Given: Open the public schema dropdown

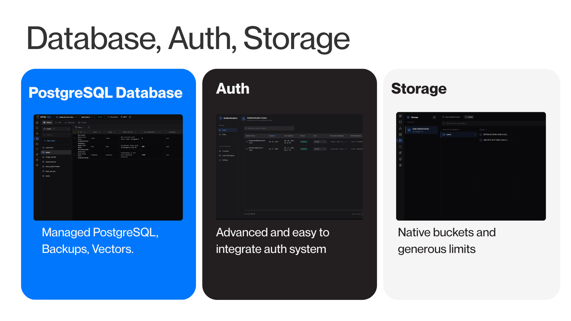Looking at the screenshot, I should [56, 129].
